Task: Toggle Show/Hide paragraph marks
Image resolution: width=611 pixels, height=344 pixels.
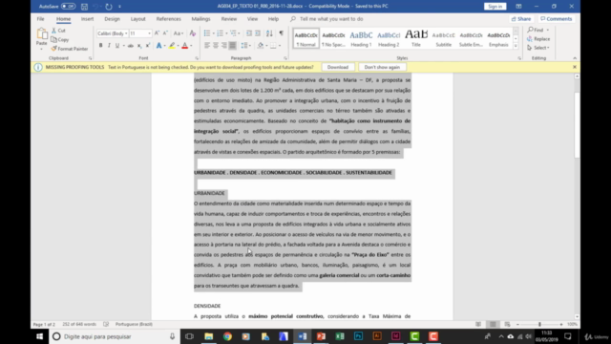Action: (281, 33)
